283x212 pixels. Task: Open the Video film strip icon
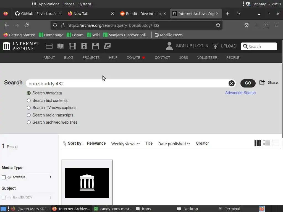point(72,46)
